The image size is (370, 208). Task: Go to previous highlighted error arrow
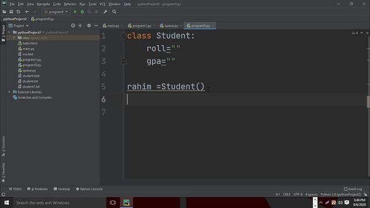click(362, 33)
